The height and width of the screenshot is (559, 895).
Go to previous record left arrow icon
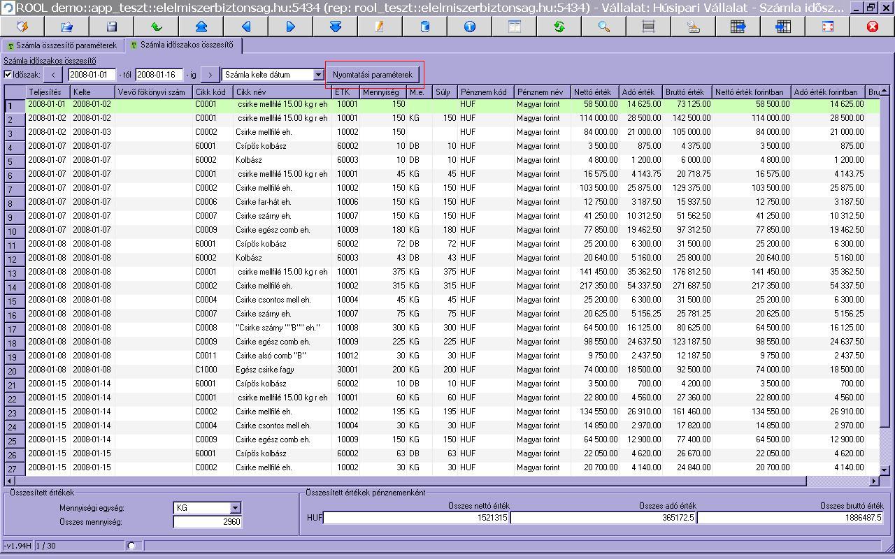246,27
